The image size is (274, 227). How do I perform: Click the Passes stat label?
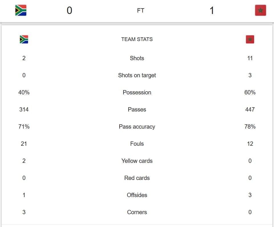pos(137,110)
